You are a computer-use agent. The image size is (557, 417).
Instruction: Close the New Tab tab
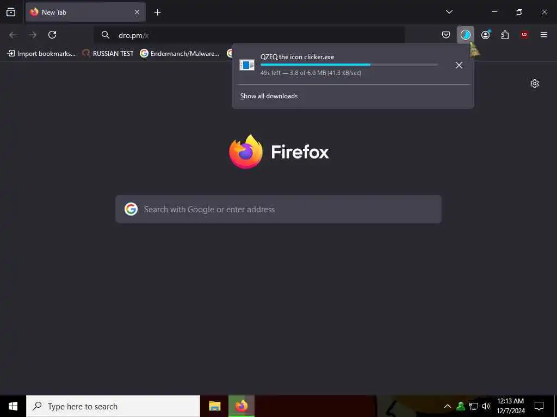137,12
